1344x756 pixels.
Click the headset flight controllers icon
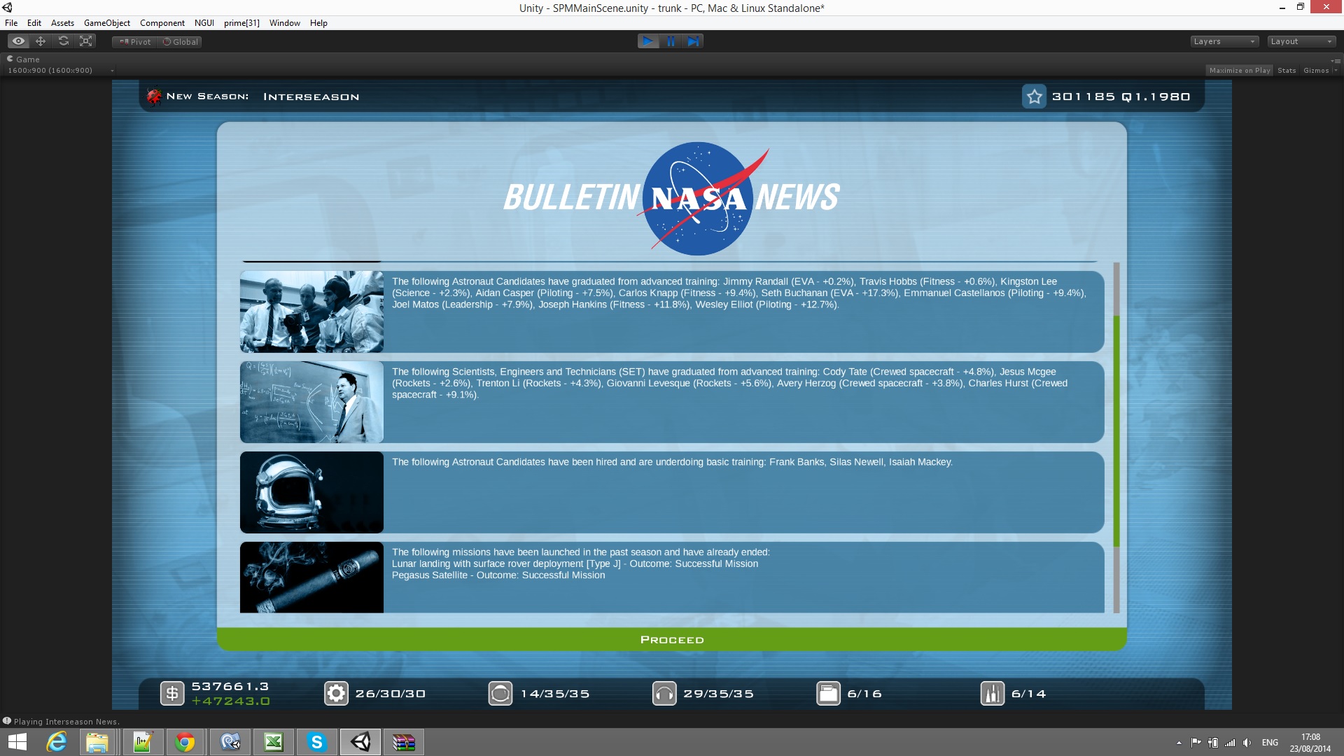click(x=664, y=694)
